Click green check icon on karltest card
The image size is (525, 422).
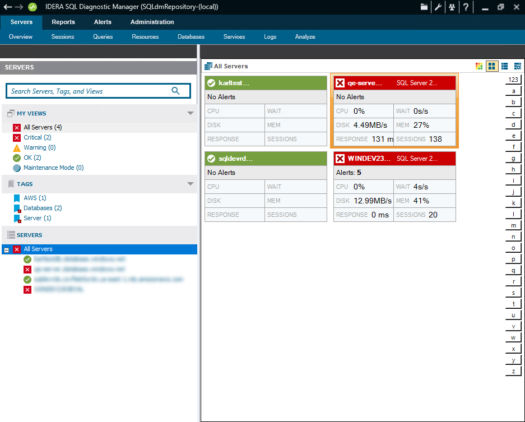pyautogui.click(x=211, y=83)
